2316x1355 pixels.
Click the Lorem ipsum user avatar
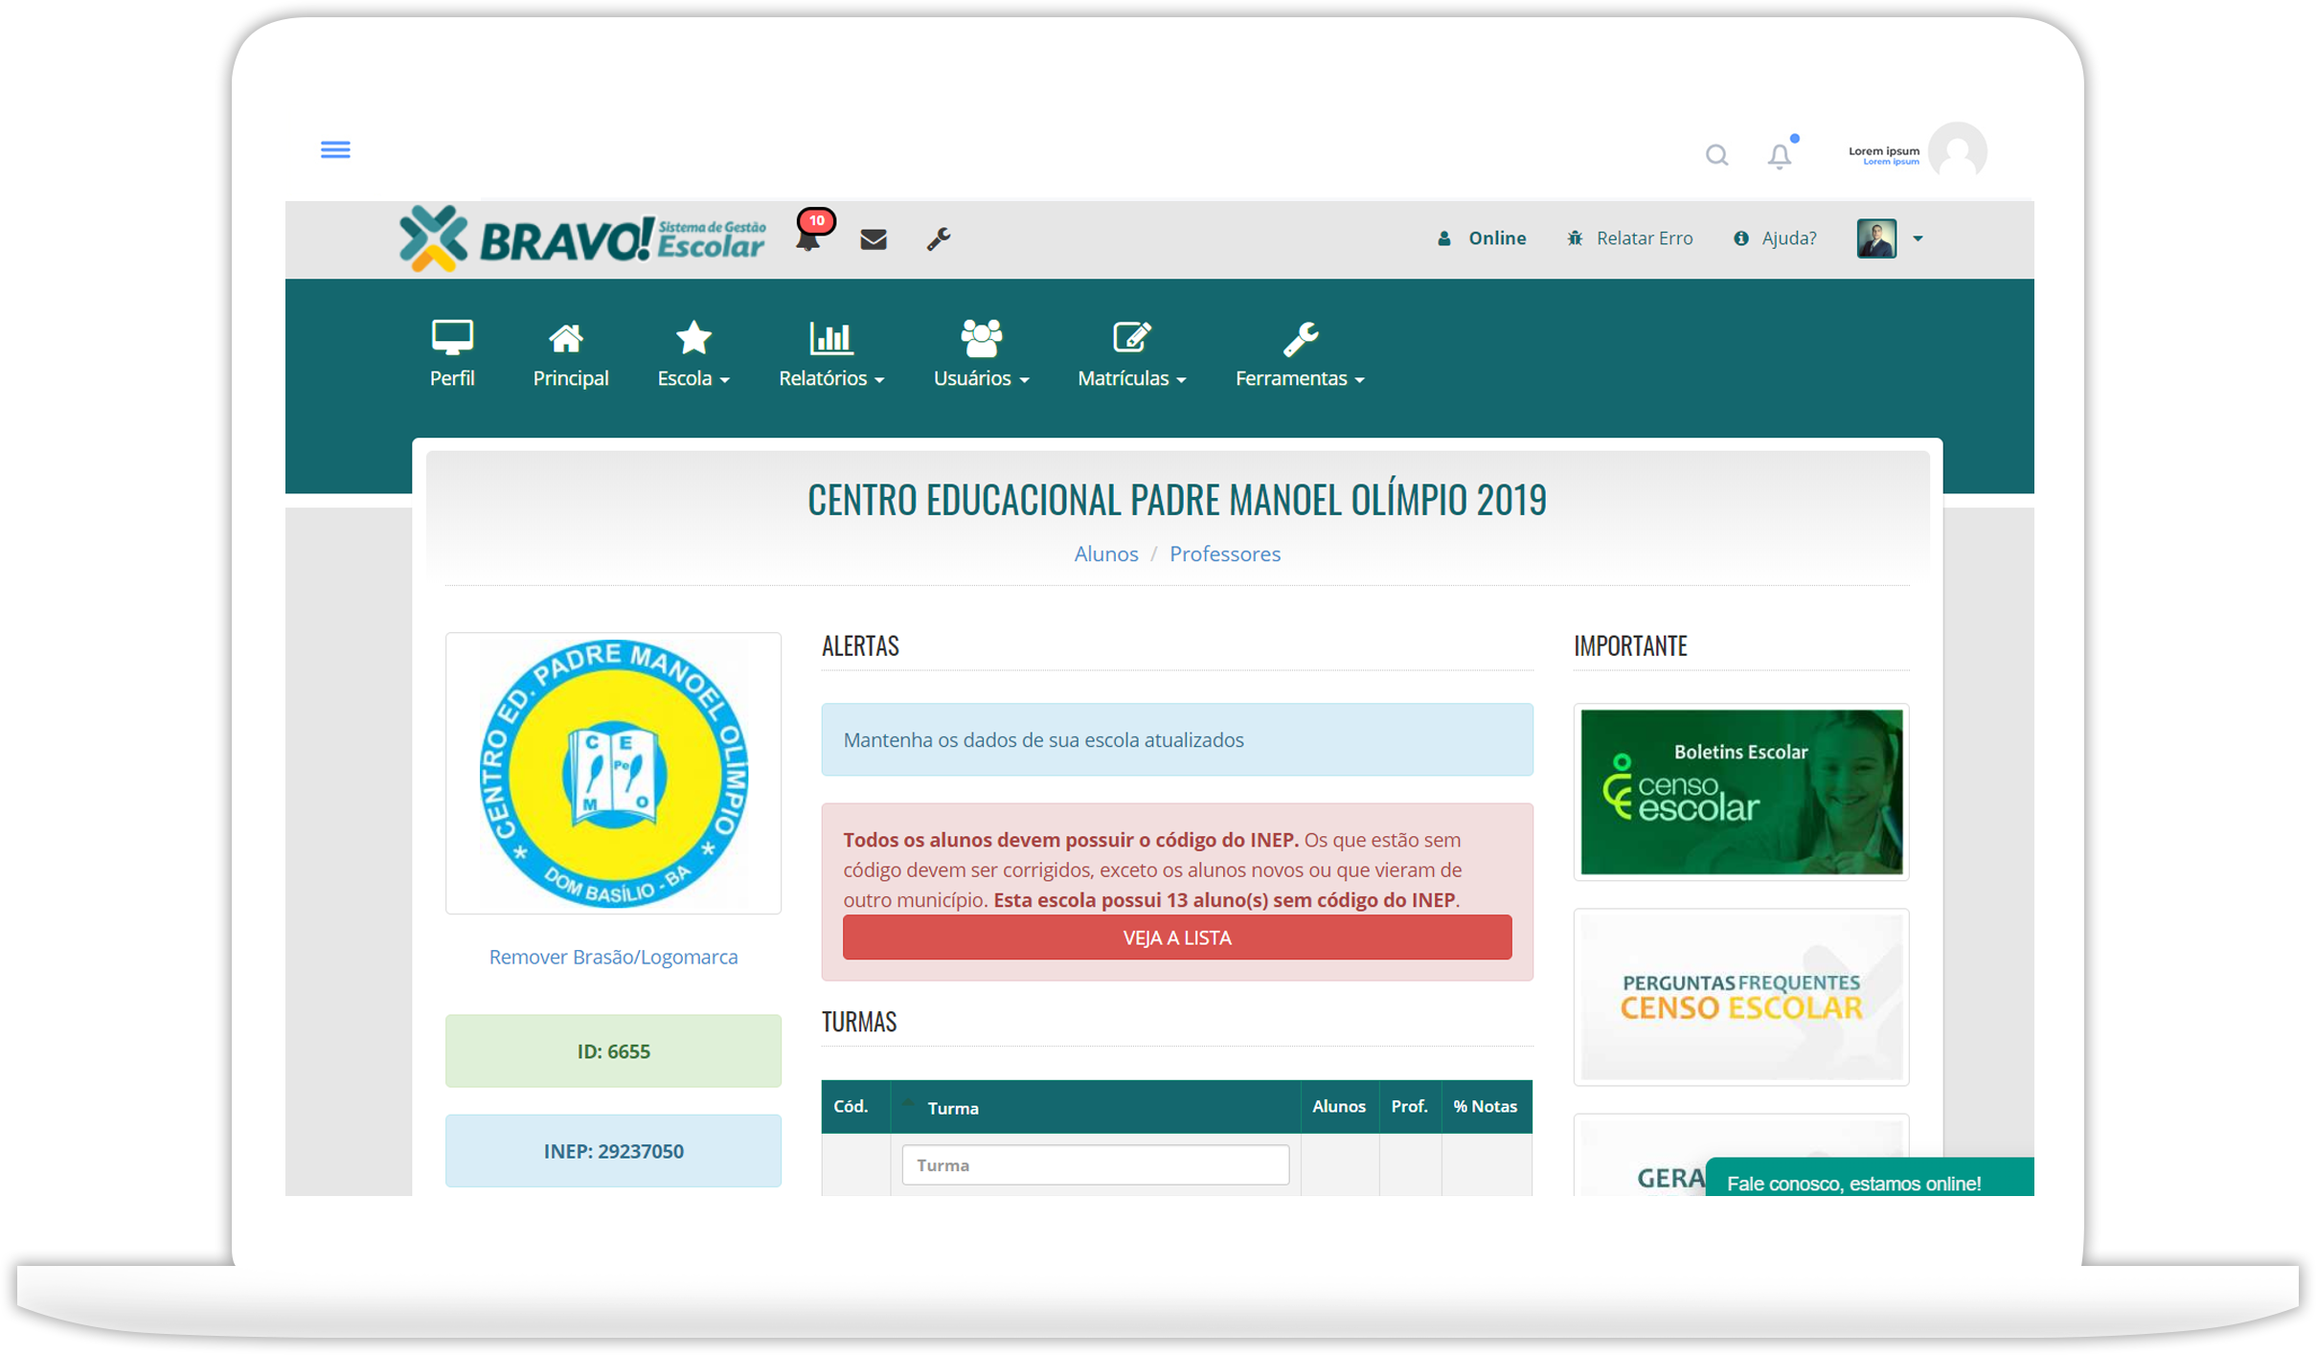(1958, 150)
